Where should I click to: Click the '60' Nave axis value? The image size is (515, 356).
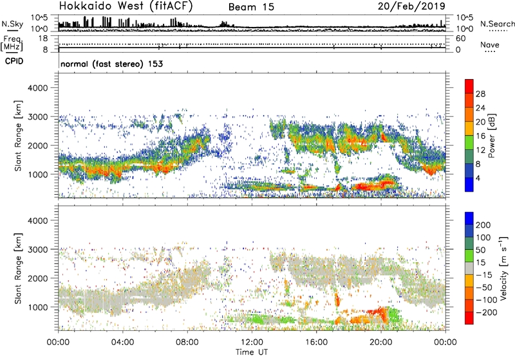pyautogui.click(x=460, y=39)
